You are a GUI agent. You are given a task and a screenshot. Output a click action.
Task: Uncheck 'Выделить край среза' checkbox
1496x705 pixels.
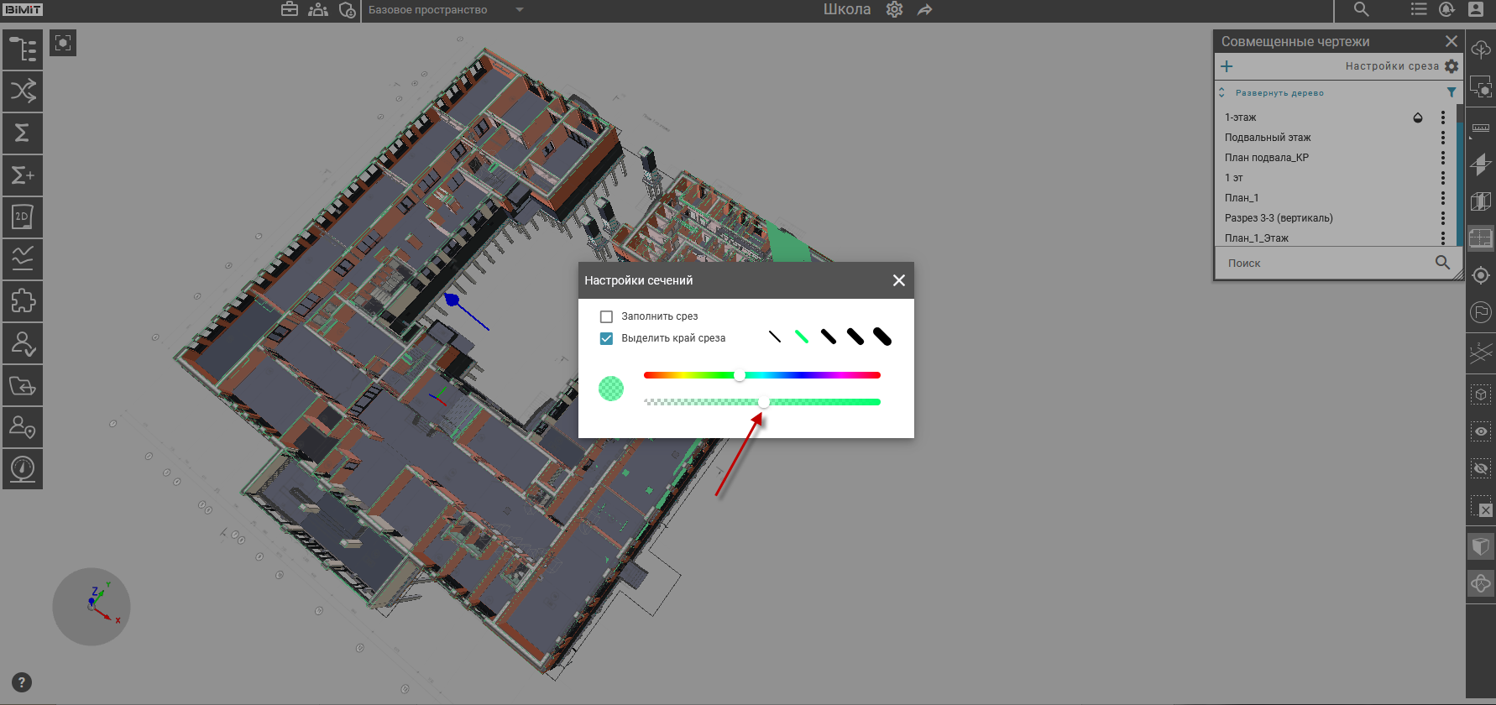606,338
